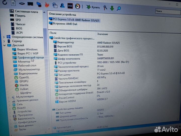Click the Версия BIOS field row

84,47
